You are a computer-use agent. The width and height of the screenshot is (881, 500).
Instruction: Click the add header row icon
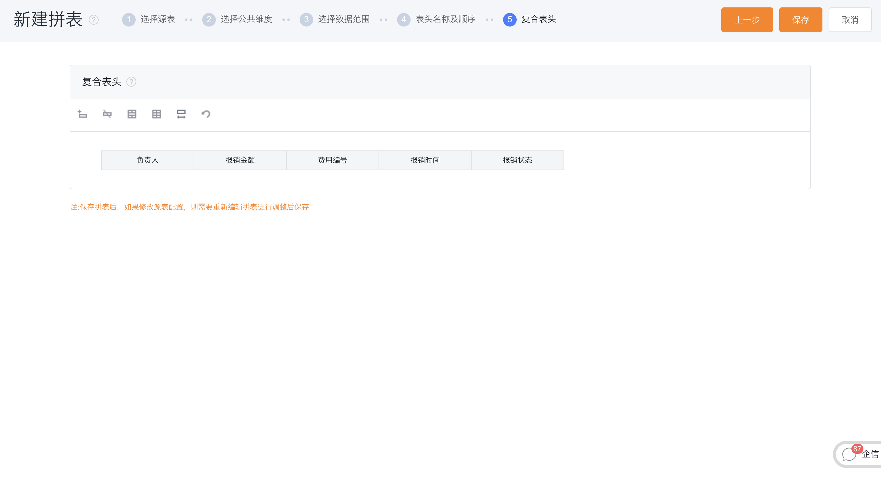[82, 114]
